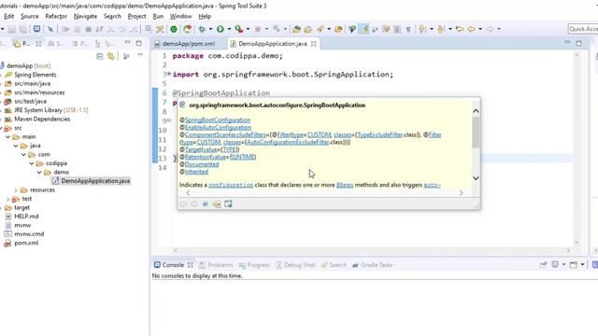Viewport: 598px width, 336px height.
Task: Click the Last Edit Location icon
Action: 460,29
